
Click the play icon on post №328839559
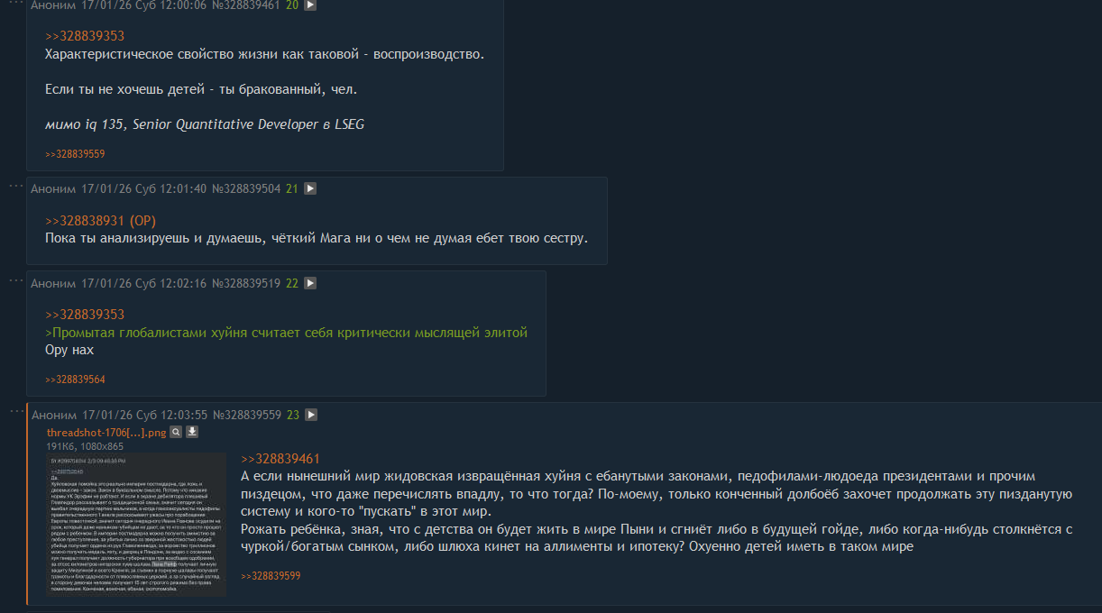pyautogui.click(x=310, y=416)
